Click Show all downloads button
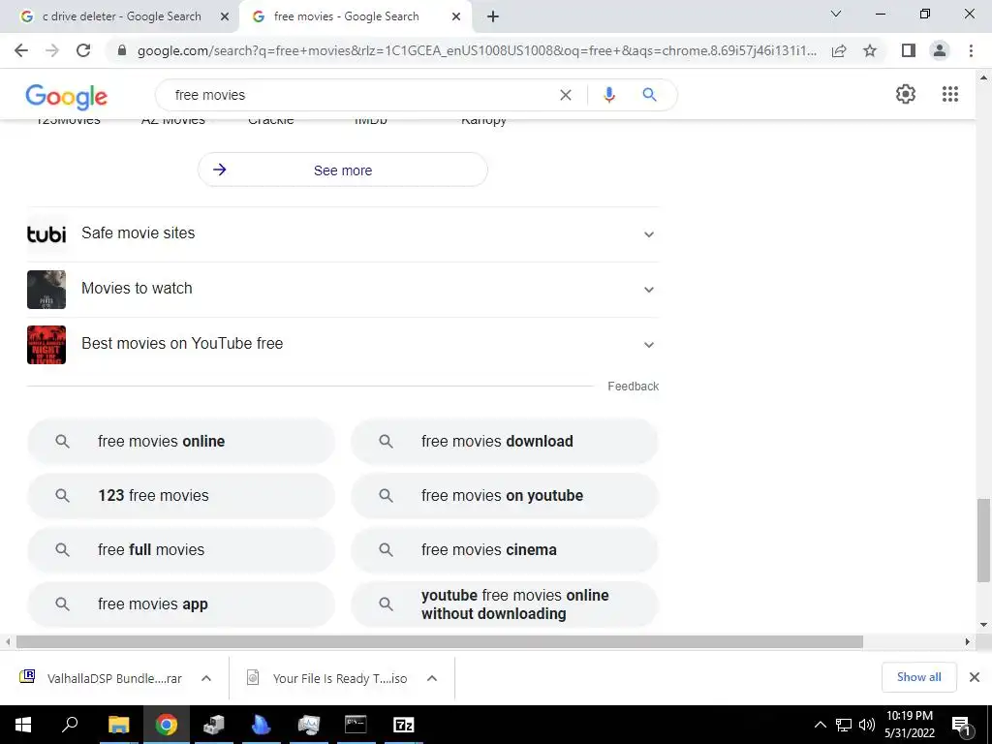This screenshot has width=992, height=744. click(918, 677)
